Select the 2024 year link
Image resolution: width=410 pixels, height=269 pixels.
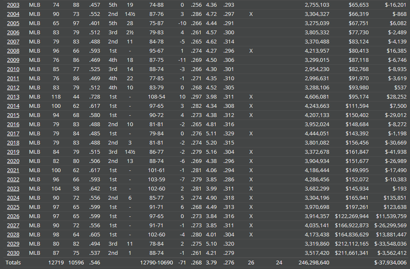tap(13, 198)
